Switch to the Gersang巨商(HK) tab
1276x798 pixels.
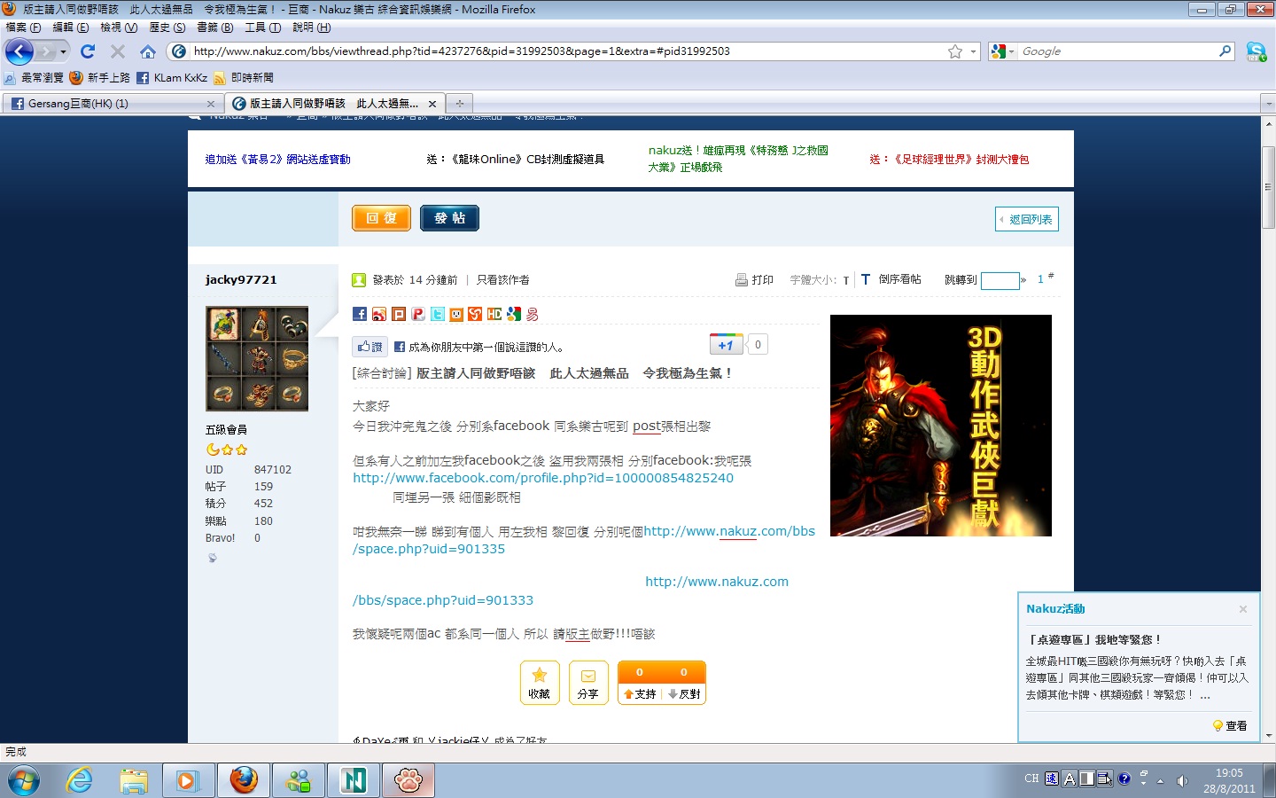[106, 104]
